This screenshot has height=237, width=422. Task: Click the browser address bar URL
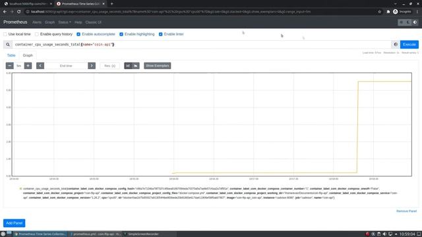click(171, 12)
